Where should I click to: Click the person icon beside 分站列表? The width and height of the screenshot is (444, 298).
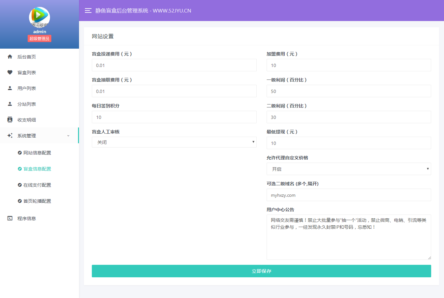(10, 104)
